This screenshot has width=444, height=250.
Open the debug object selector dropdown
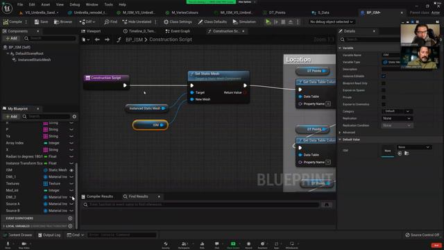(x=332, y=22)
